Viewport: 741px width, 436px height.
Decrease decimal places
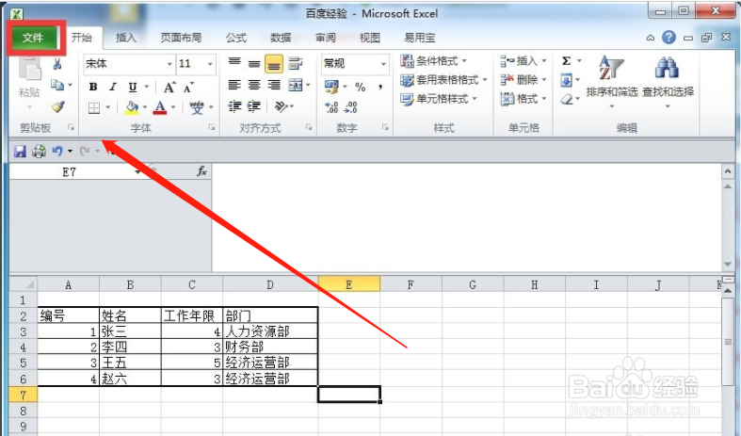click(350, 107)
